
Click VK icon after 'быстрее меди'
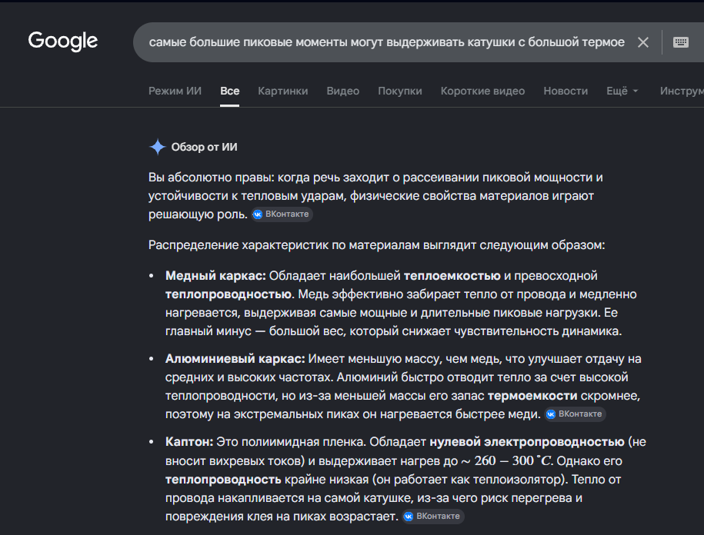point(551,414)
